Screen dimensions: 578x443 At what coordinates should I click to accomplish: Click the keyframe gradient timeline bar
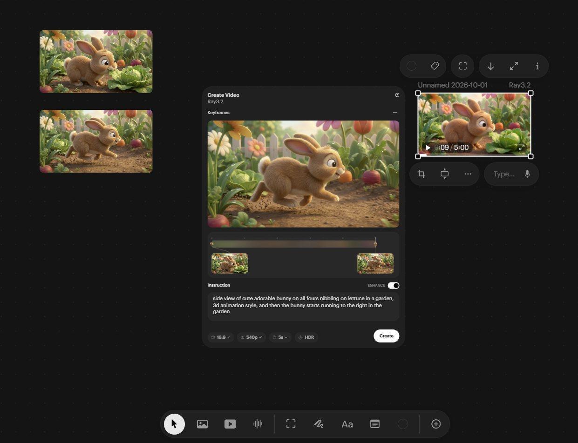(293, 244)
